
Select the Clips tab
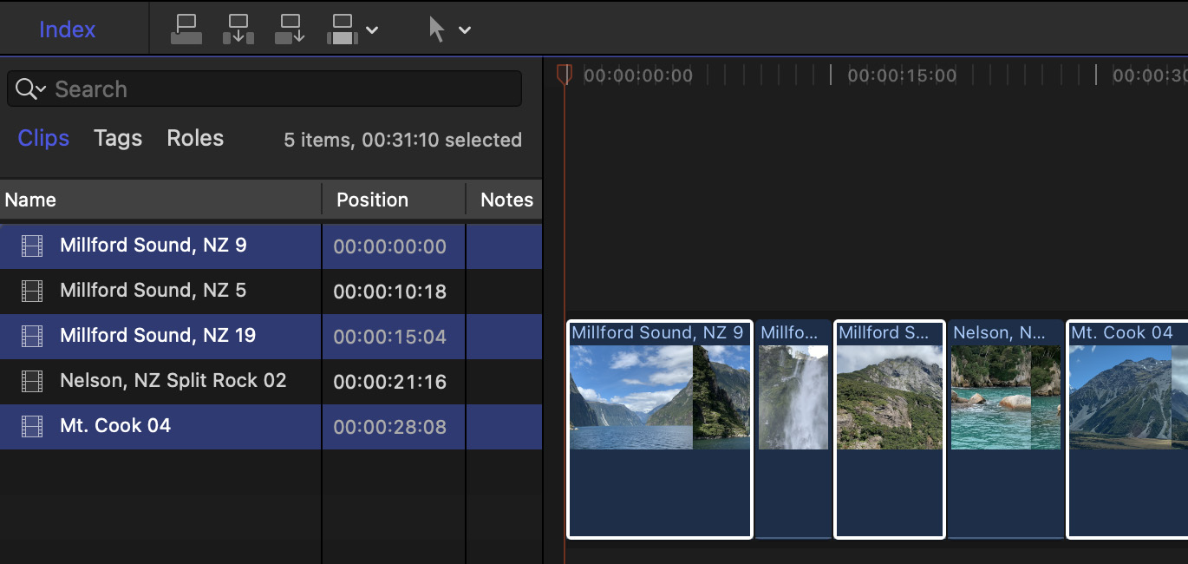pos(43,139)
